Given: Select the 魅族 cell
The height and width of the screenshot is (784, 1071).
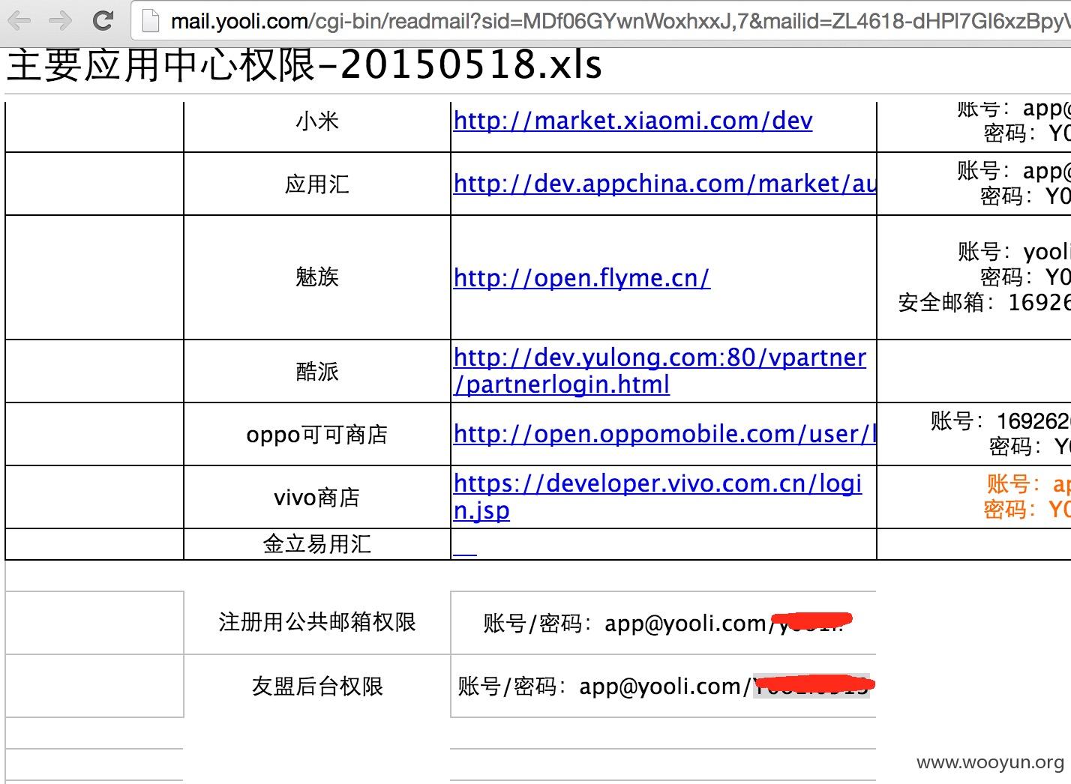Looking at the screenshot, I should tap(317, 277).
